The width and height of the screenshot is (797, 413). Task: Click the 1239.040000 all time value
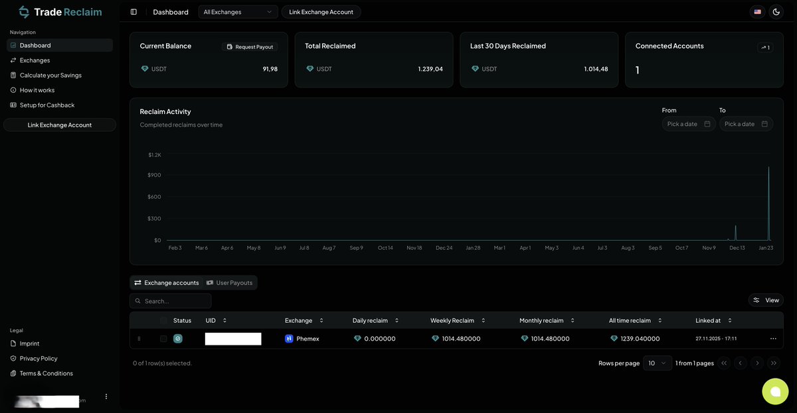[x=641, y=339]
